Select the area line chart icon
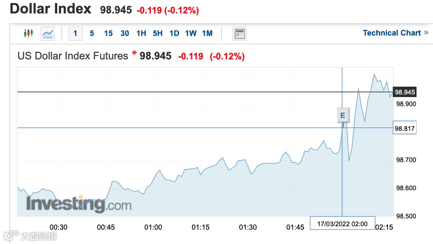The width and height of the screenshot is (433, 244). (47, 33)
